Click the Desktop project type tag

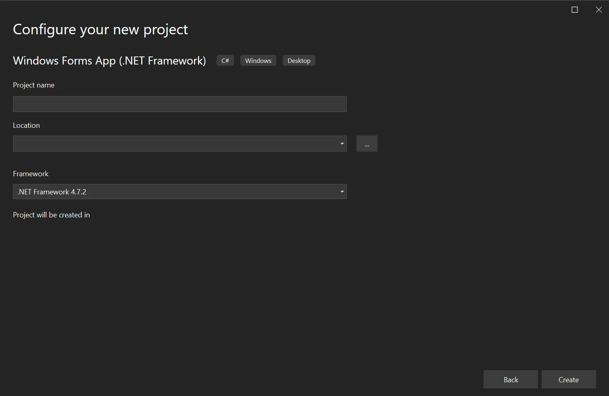[299, 60]
